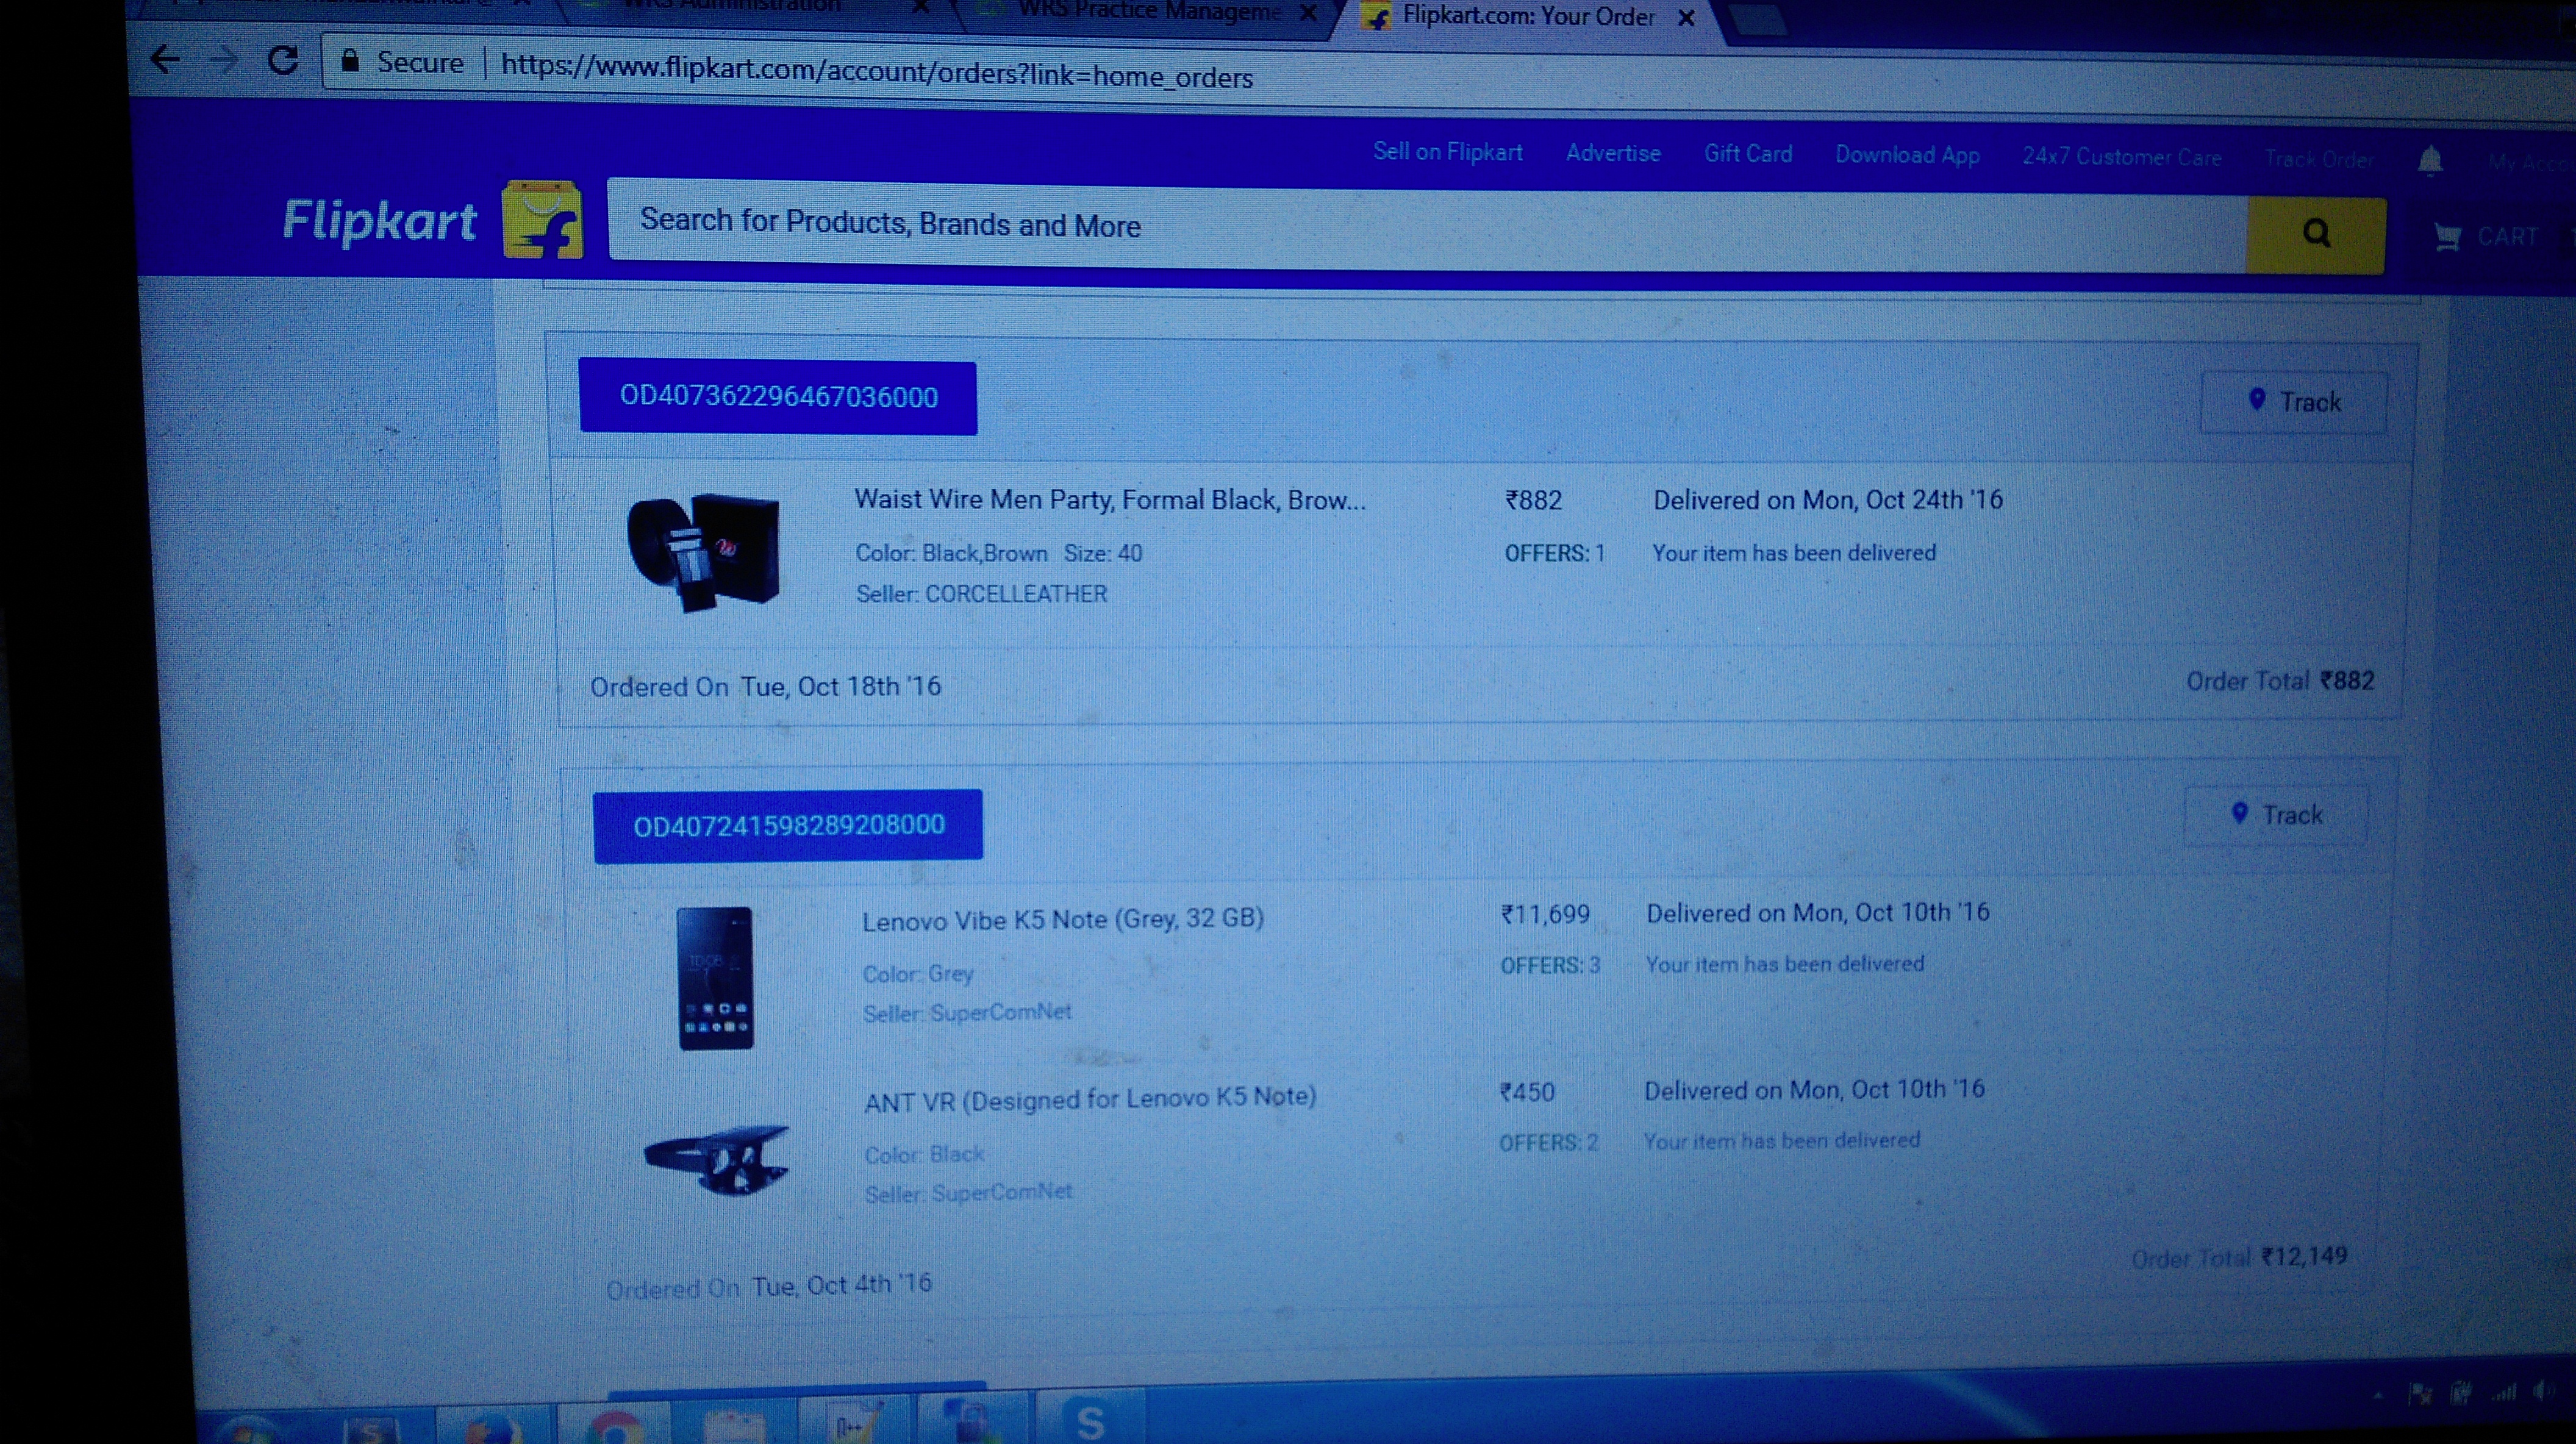Click the yellow search magnifier button
Viewport: 2576px width, 1444px height.
tap(2315, 234)
